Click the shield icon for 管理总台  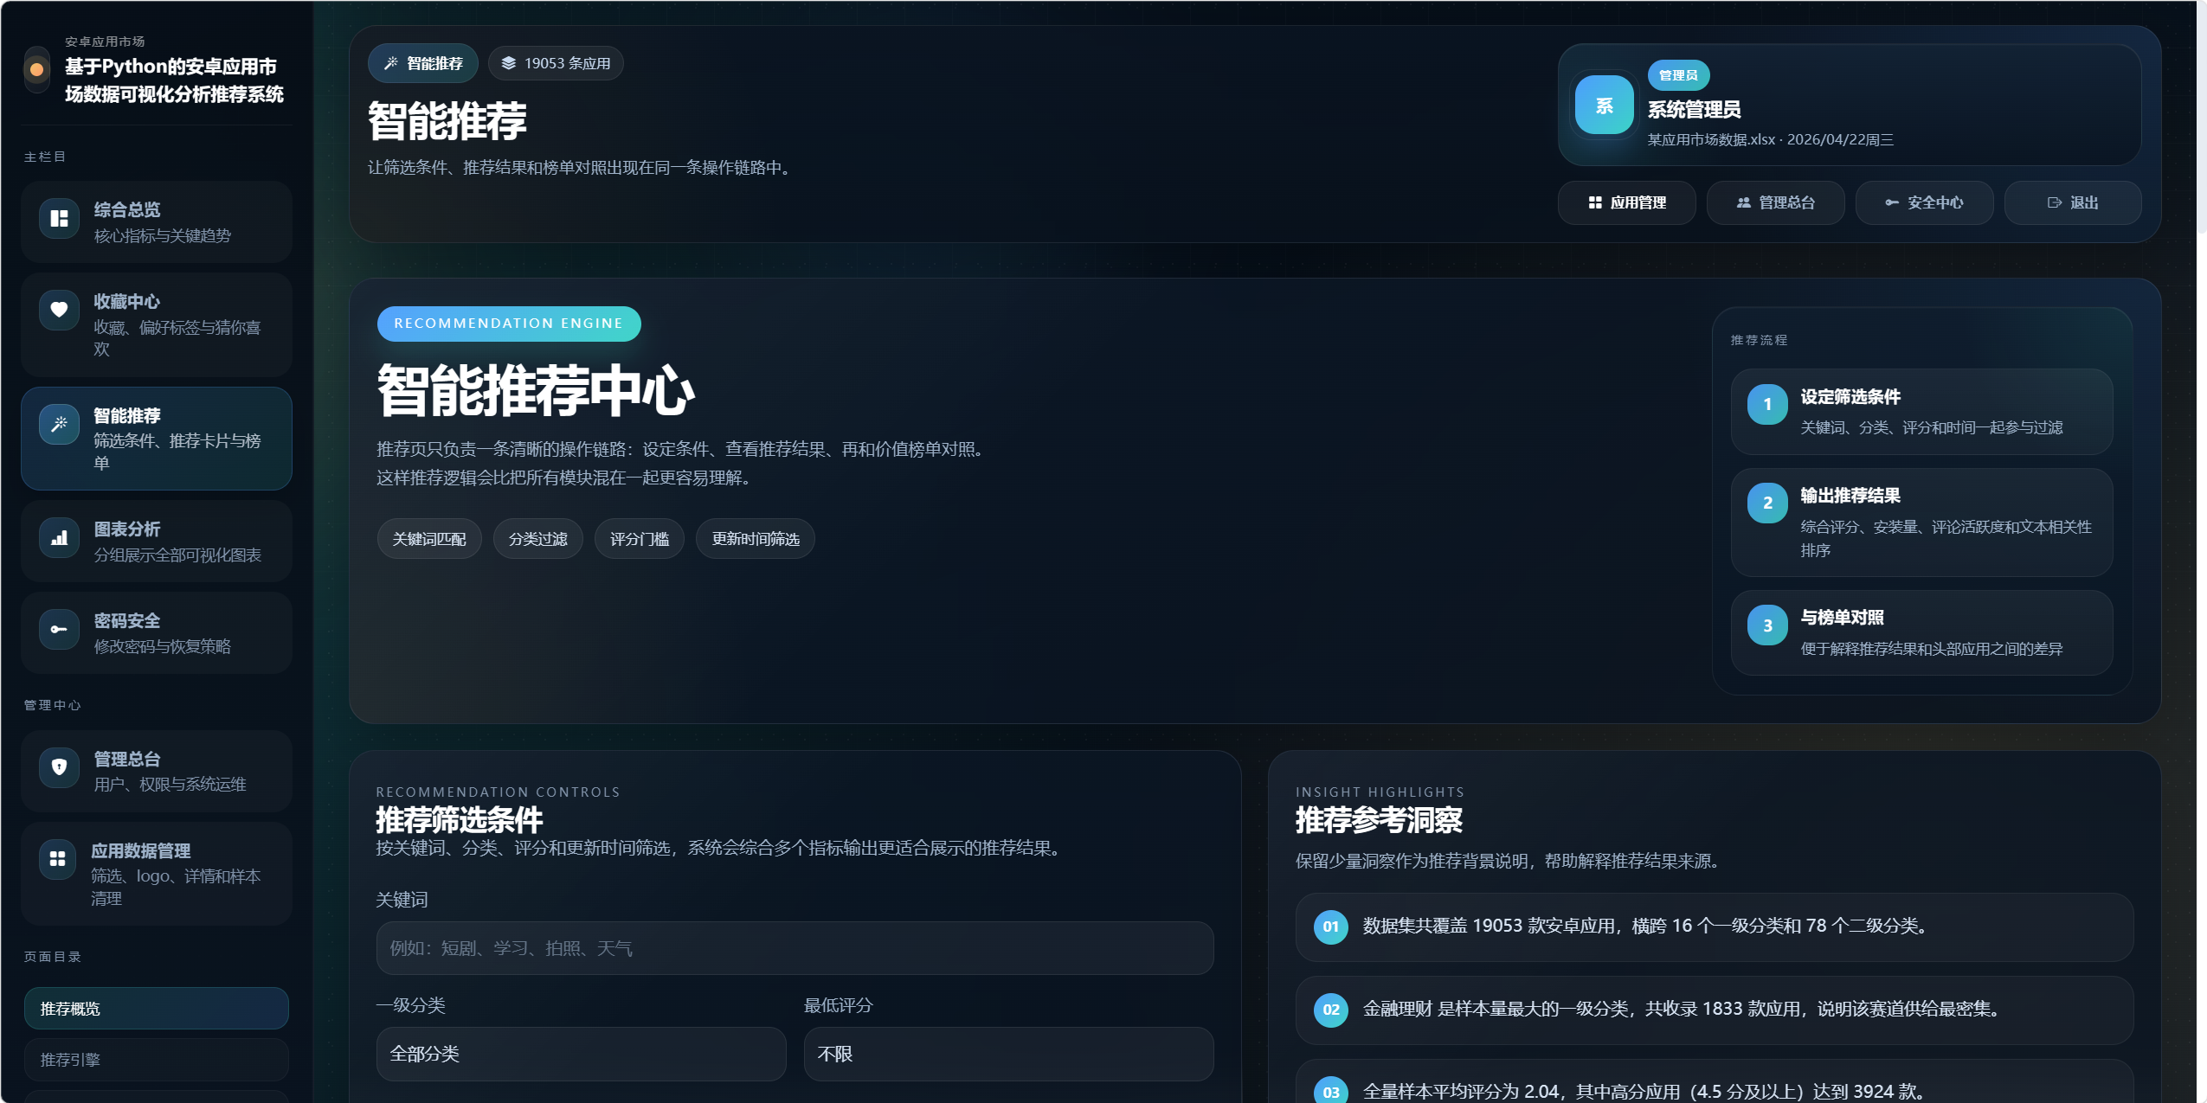(59, 766)
